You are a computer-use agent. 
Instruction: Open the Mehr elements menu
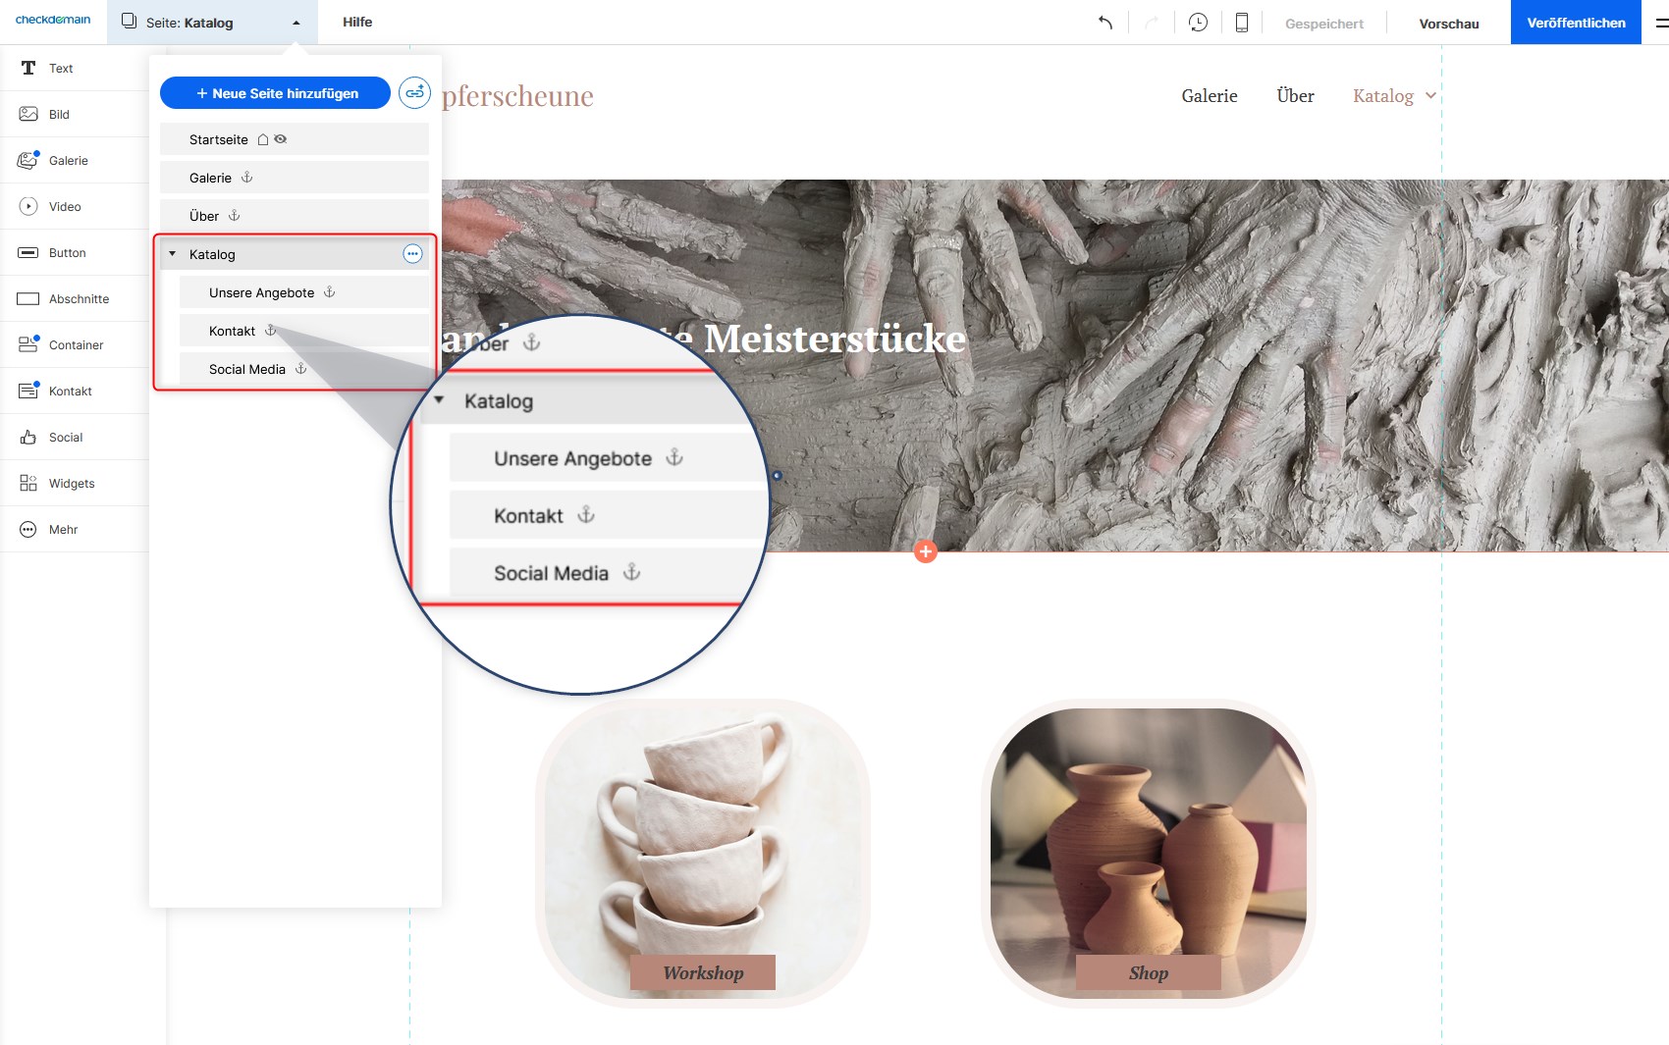pos(63,530)
